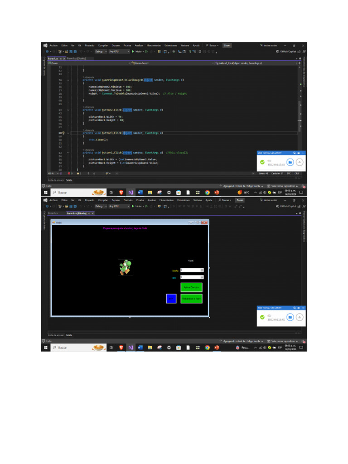Open Word from the taskbar under code editor

140,193
